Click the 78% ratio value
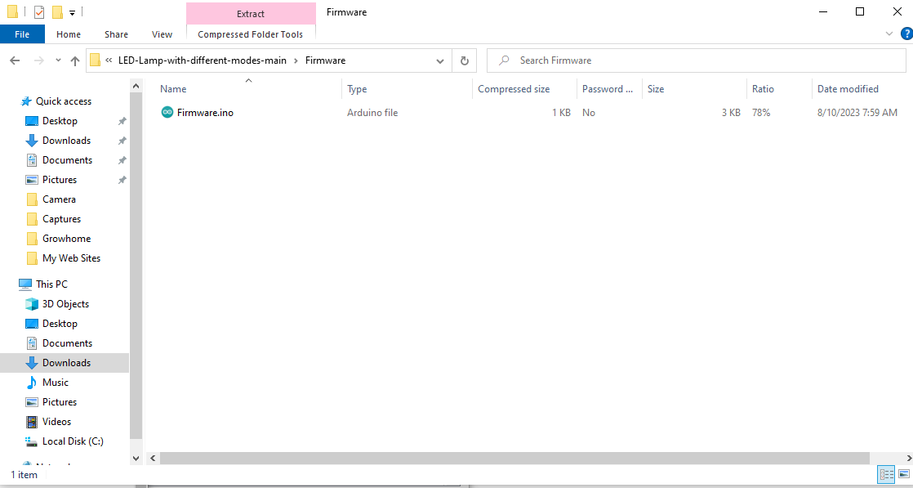The image size is (913, 488). pos(761,113)
